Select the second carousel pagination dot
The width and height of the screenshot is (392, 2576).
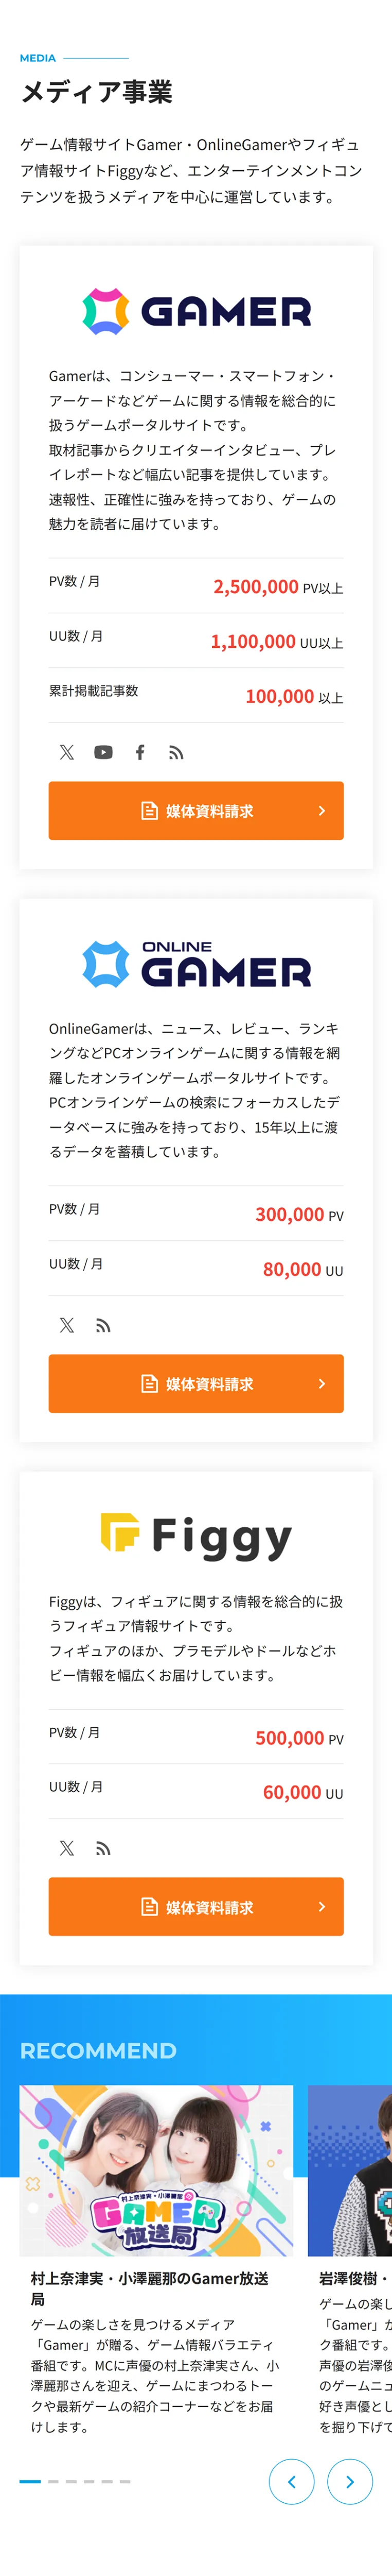click(53, 2481)
